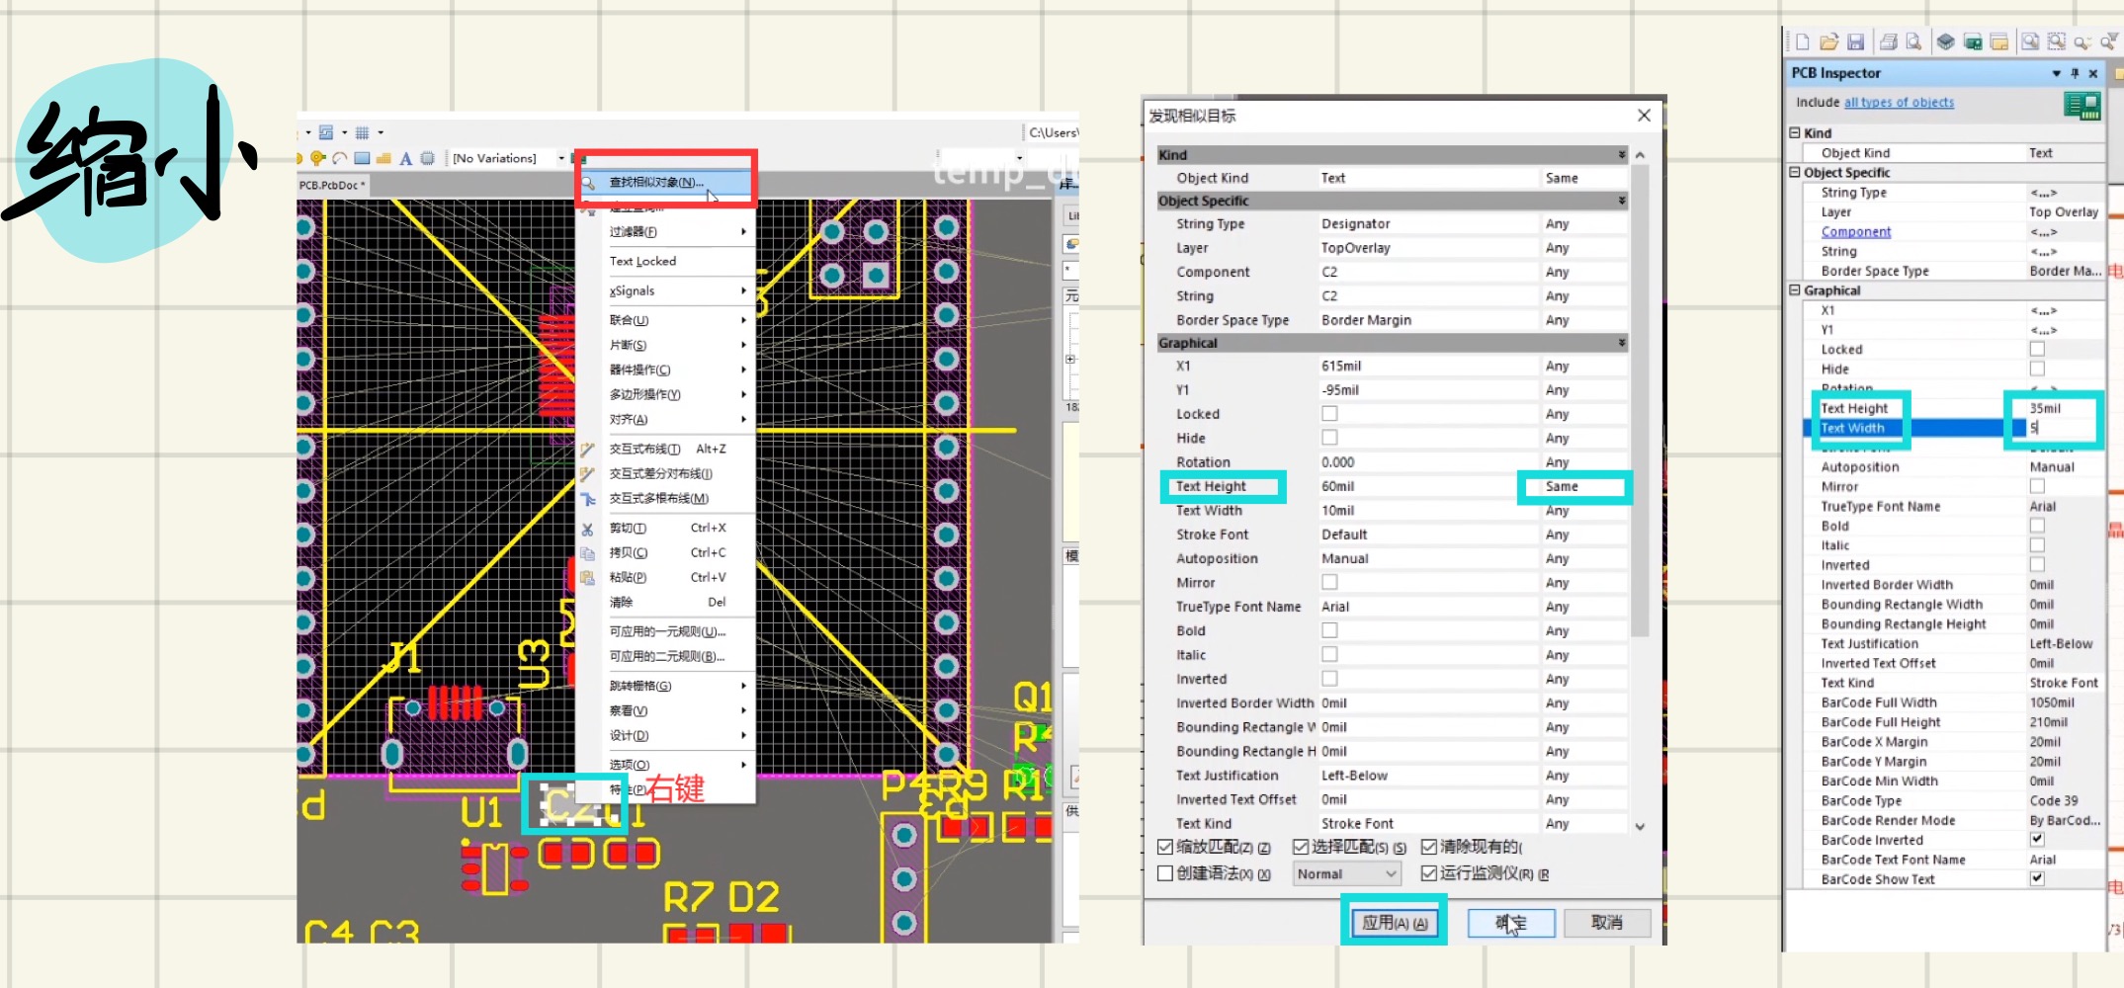
Task: Click the all types of objects link
Action: pos(1899,102)
